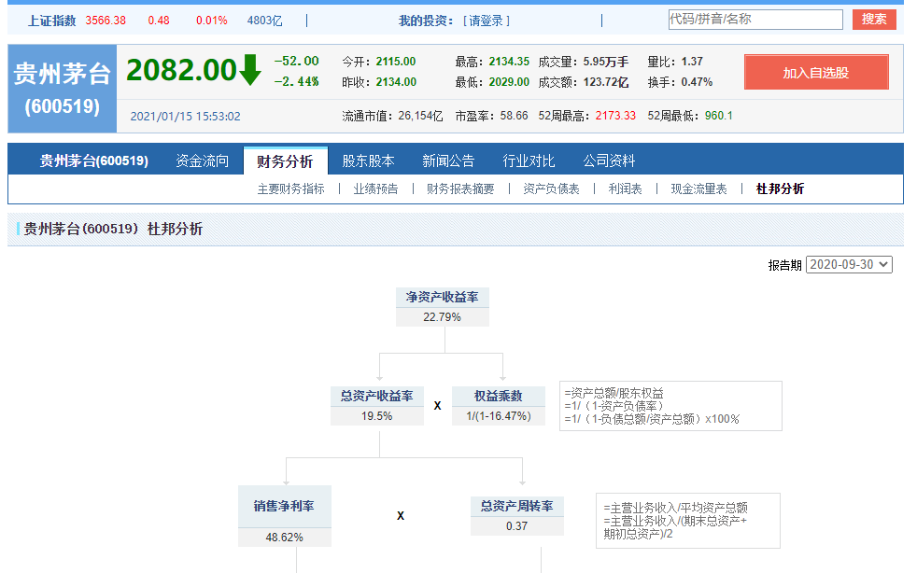917x573 pixels.
Task: Click the red 搜索 search button
Action: tap(874, 20)
